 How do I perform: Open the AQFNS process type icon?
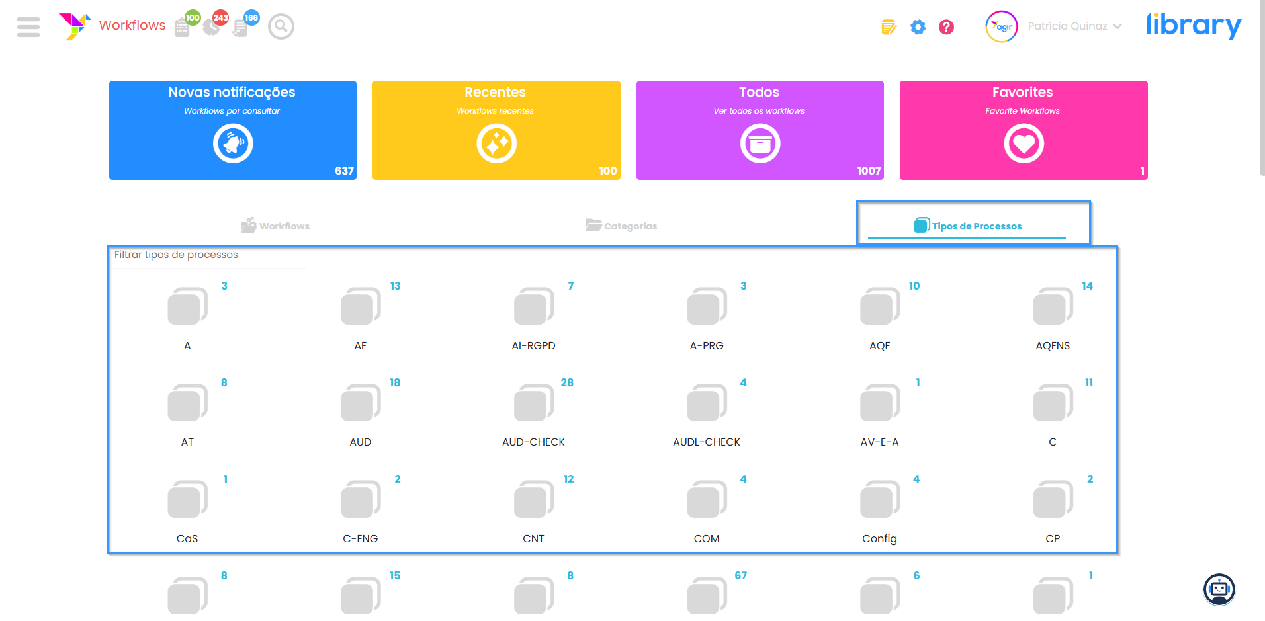pos(1053,306)
